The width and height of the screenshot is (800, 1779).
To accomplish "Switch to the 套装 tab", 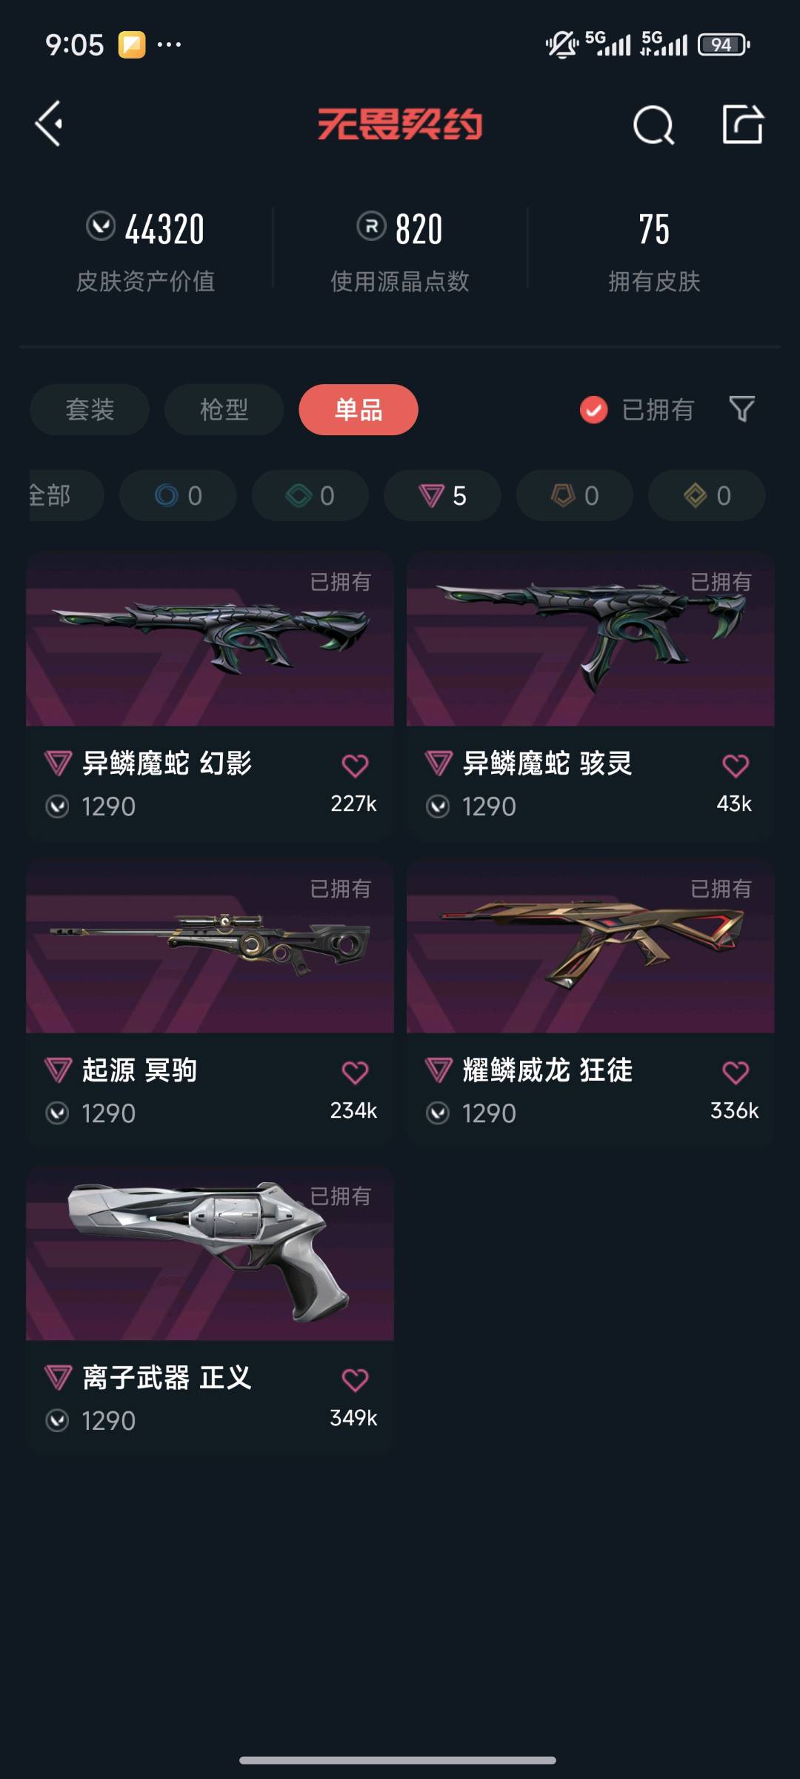I will [x=90, y=409].
